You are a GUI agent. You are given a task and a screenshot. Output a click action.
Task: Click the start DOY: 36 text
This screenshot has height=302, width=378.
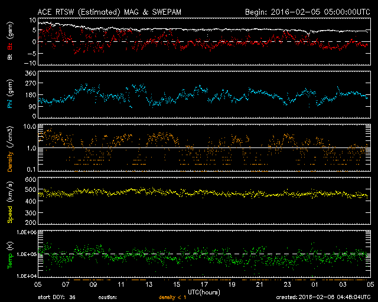point(57,297)
